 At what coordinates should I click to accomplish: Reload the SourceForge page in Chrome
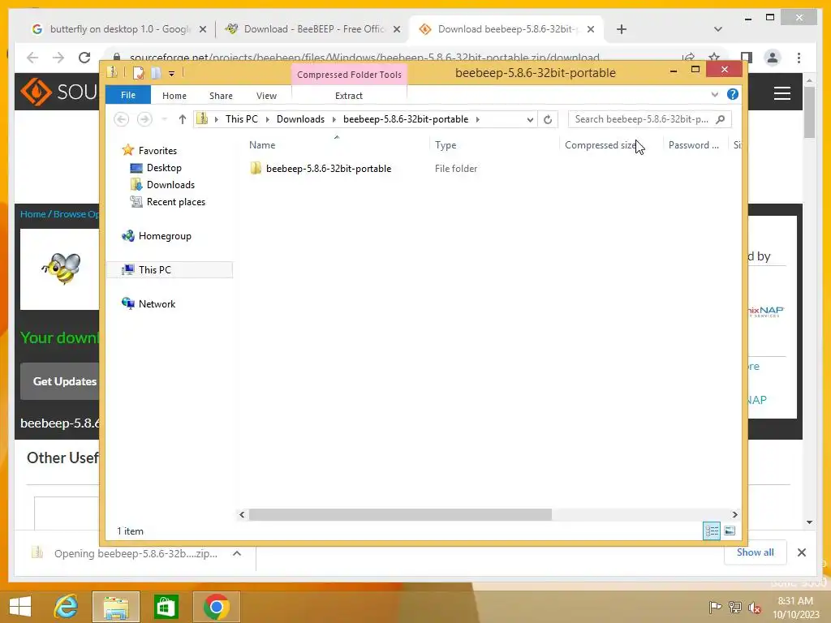[84, 58]
